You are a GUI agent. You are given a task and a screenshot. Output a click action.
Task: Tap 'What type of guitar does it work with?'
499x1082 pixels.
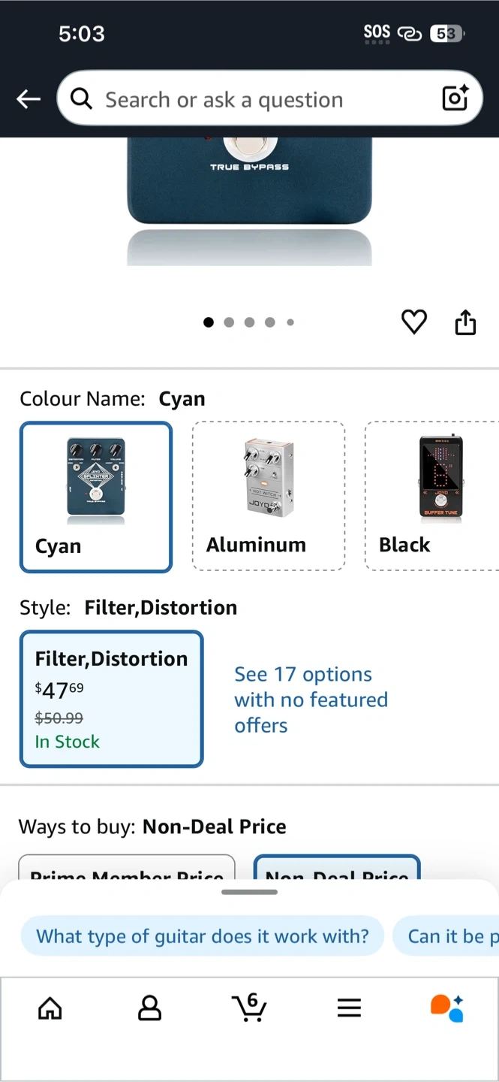[203, 936]
